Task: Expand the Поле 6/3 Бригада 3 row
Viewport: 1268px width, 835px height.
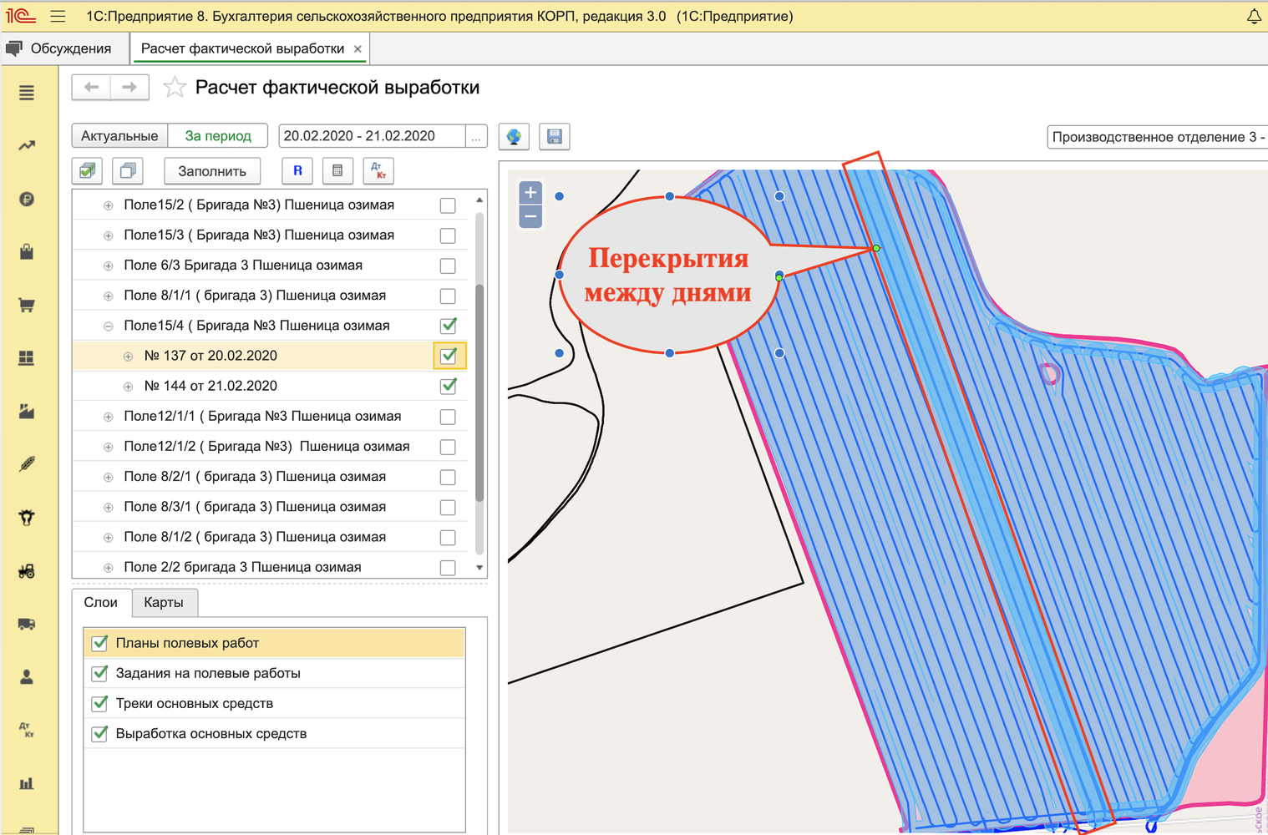Action: coord(108,266)
